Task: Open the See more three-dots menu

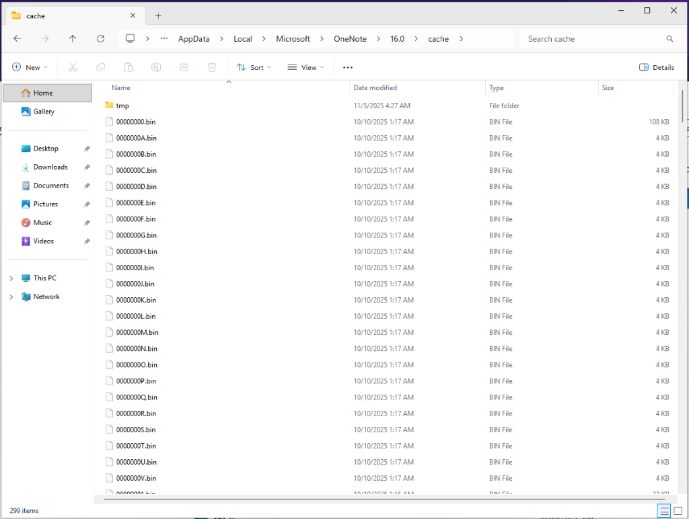Action: click(348, 67)
